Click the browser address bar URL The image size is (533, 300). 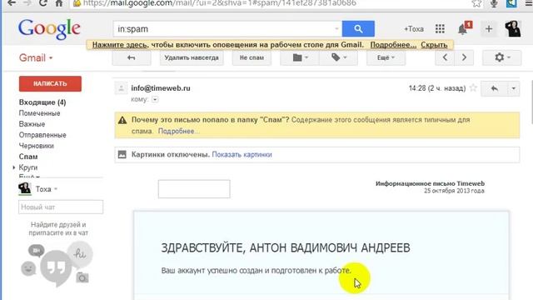point(219,3)
